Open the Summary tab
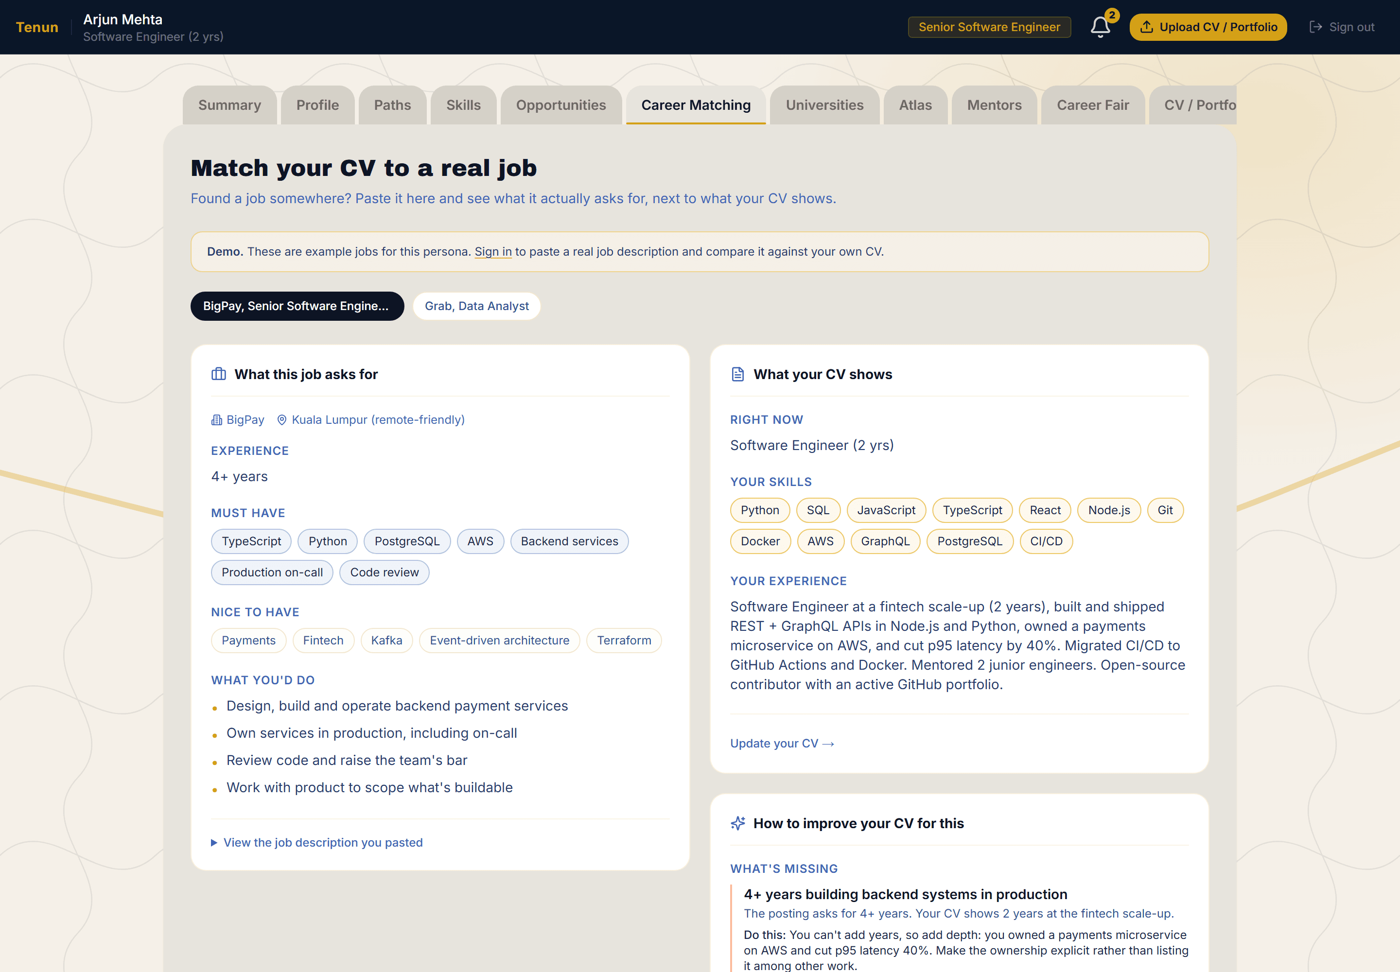This screenshot has width=1400, height=972. click(x=229, y=105)
